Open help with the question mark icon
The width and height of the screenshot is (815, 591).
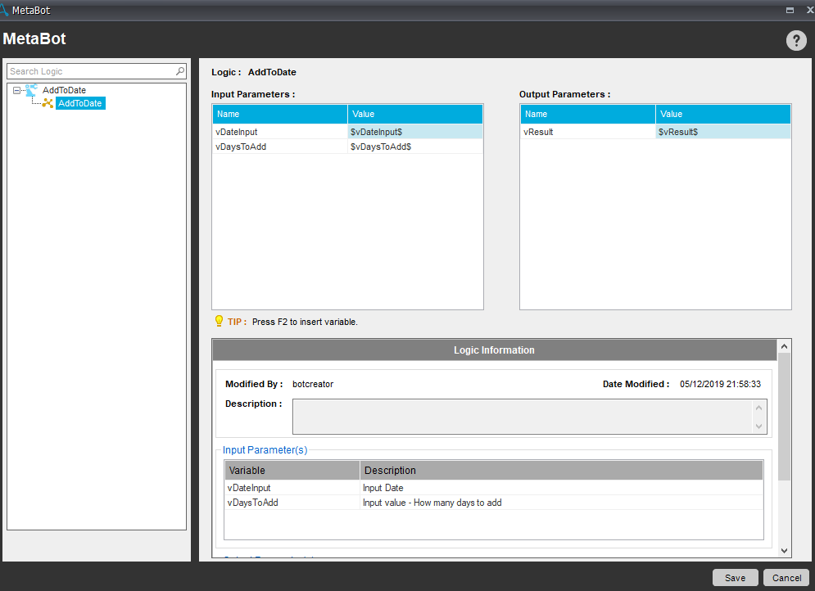(796, 41)
